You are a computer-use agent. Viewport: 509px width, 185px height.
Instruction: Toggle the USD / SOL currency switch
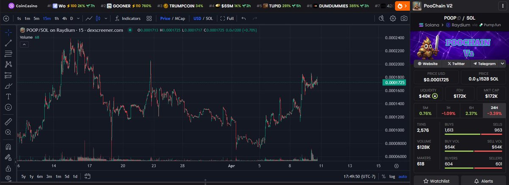point(203,19)
